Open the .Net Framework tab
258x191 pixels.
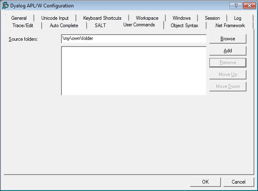tap(230, 26)
